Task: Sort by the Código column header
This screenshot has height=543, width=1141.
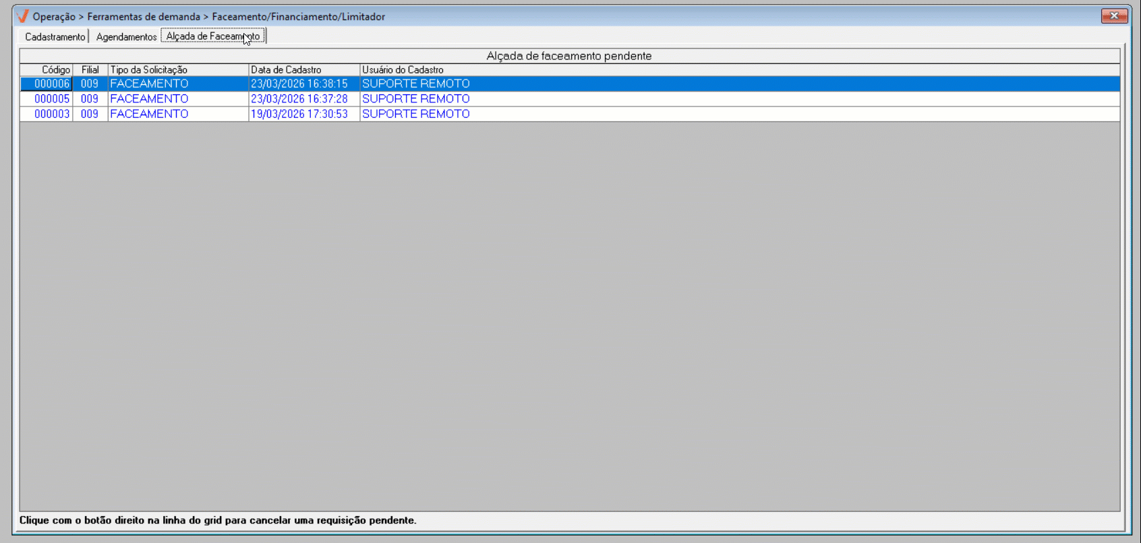Action: [47, 70]
